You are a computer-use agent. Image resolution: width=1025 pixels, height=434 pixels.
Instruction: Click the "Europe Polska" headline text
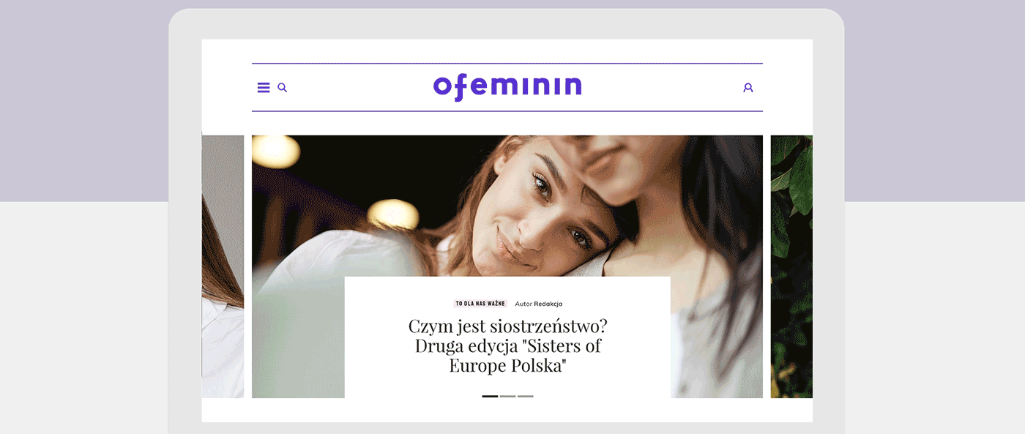click(508, 365)
